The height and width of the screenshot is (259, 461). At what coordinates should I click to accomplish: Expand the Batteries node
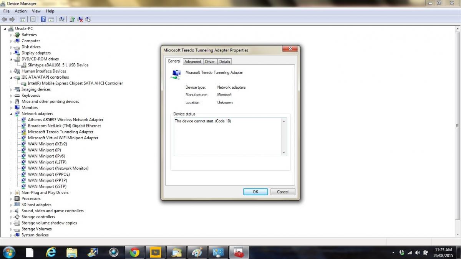[11, 35]
